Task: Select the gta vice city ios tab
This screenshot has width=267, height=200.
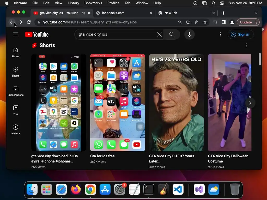Action: click(59, 13)
